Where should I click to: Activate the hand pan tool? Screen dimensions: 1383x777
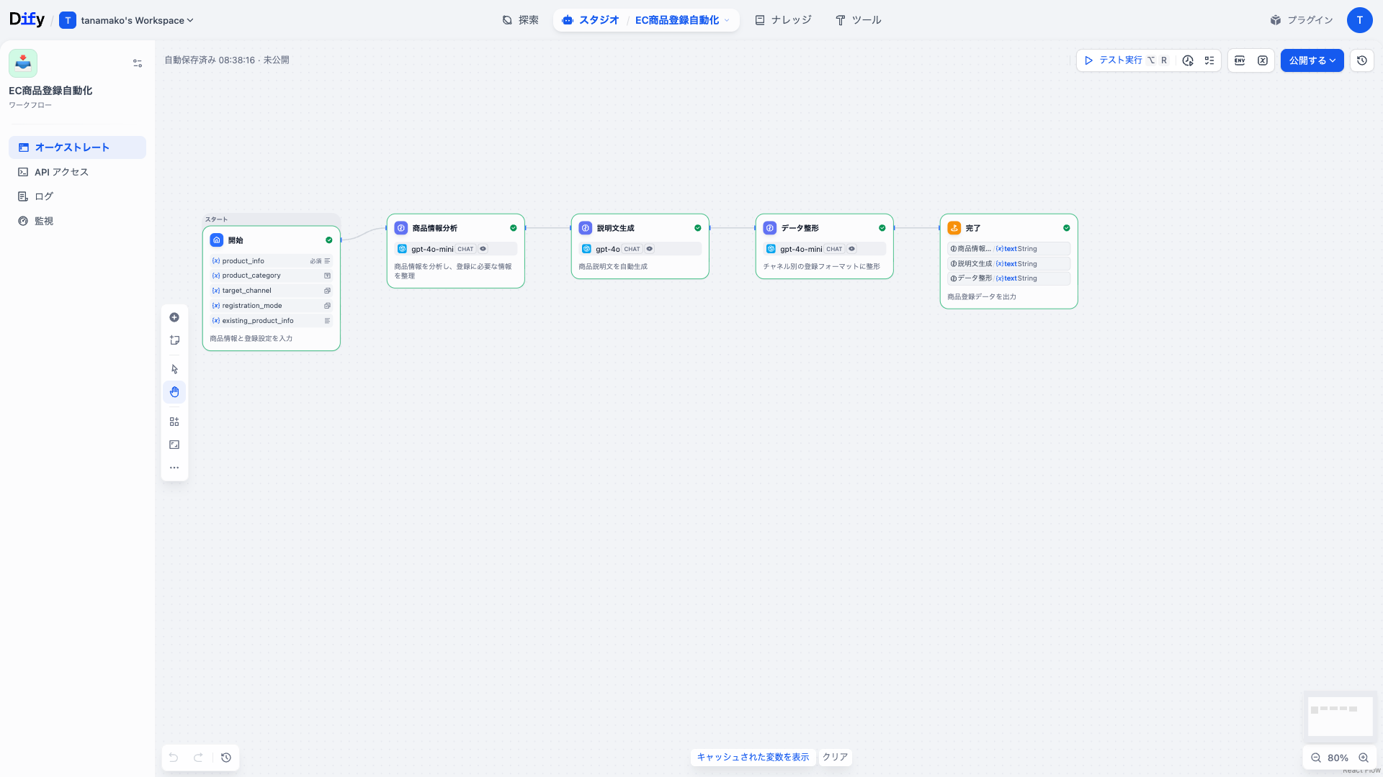(x=174, y=391)
